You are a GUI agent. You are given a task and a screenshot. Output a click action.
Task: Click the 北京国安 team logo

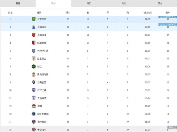tap(34, 19)
